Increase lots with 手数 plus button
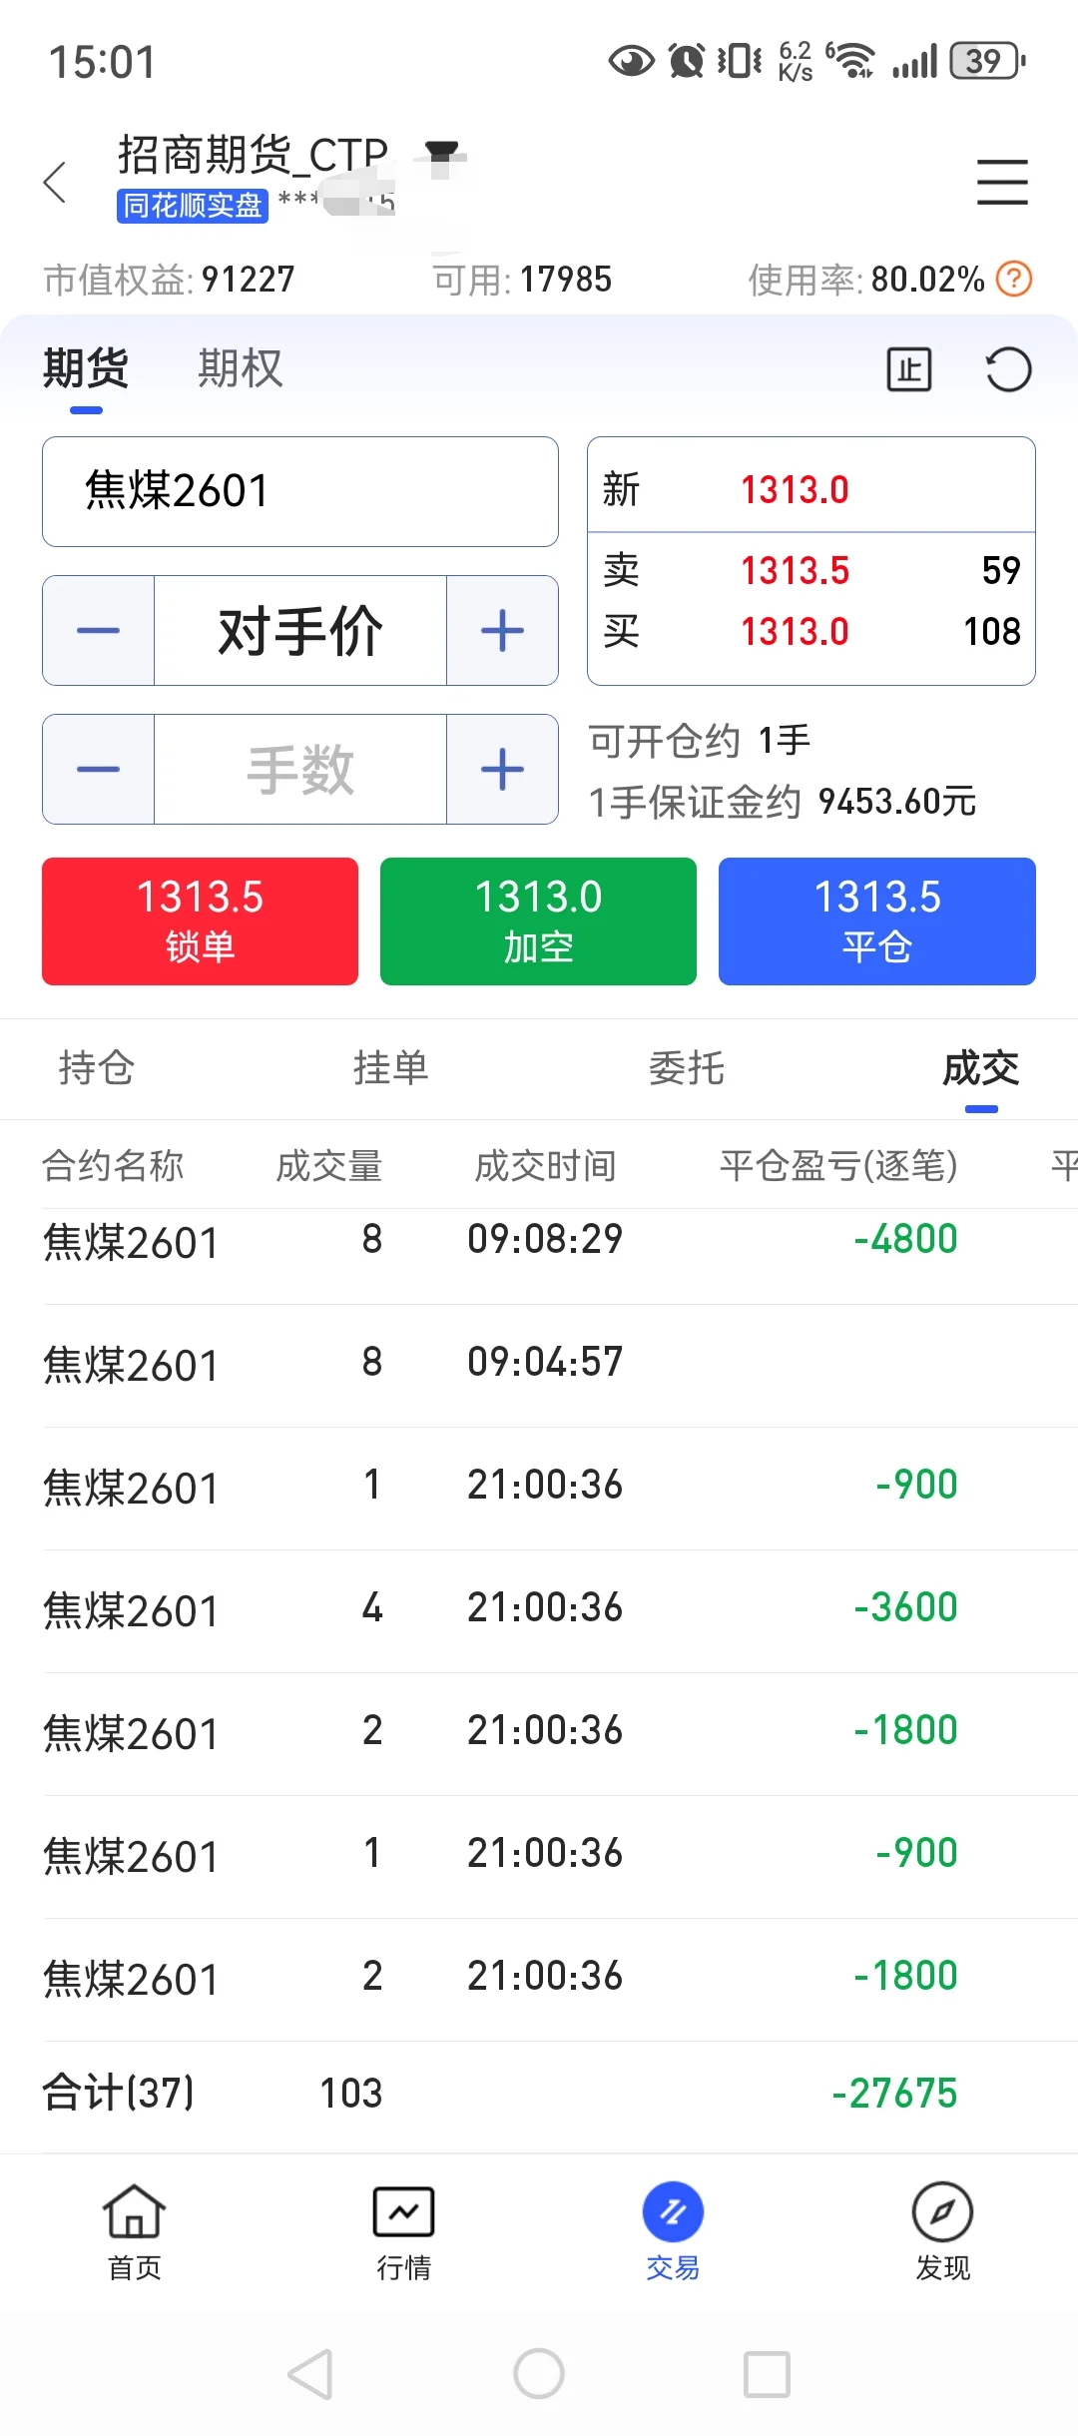The width and height of the screenshot is (1078, 2436). click(x=502, y=769)
